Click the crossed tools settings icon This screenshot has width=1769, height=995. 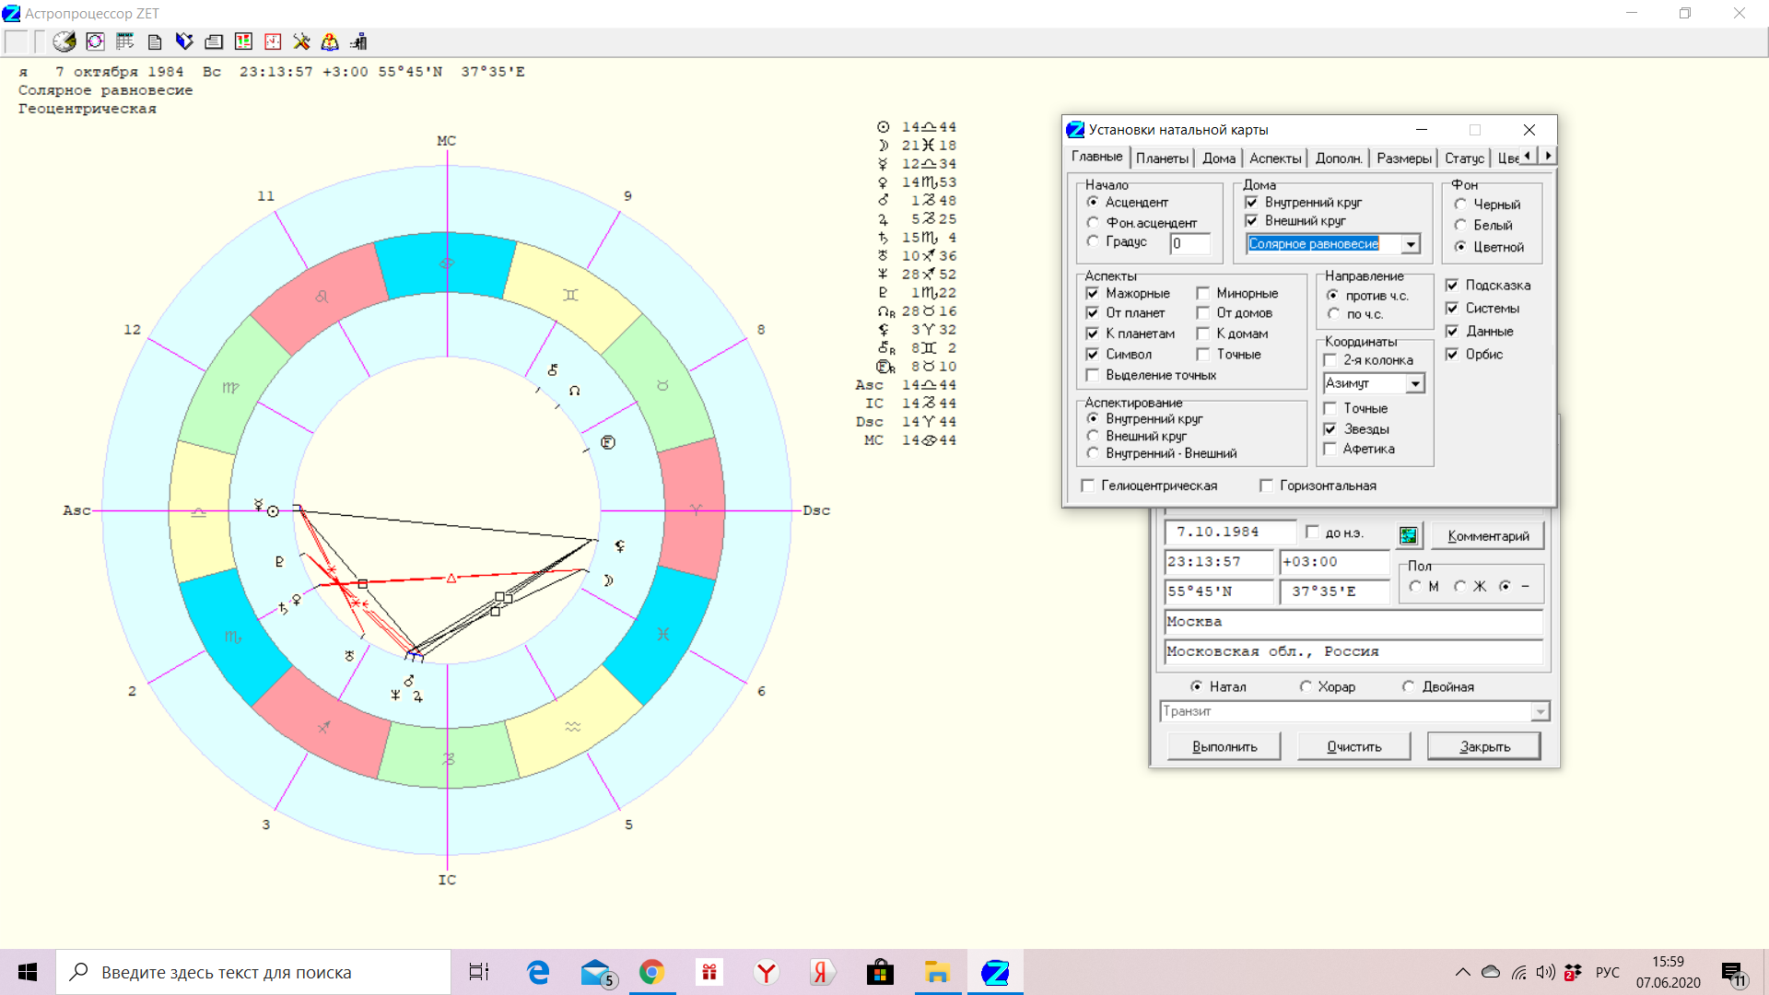coord(301,41)
